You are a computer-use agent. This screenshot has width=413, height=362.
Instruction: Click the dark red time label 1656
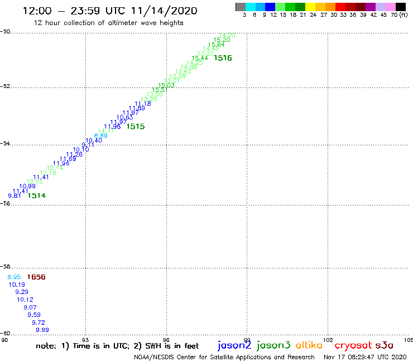click(36, 277)
